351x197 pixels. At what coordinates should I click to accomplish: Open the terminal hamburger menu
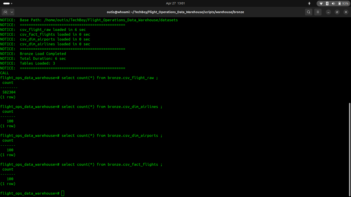pos(318,12)
